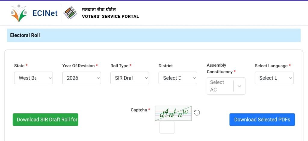Refresh the captcha image
The image size is (308, 141).
[x=197, y=113]
